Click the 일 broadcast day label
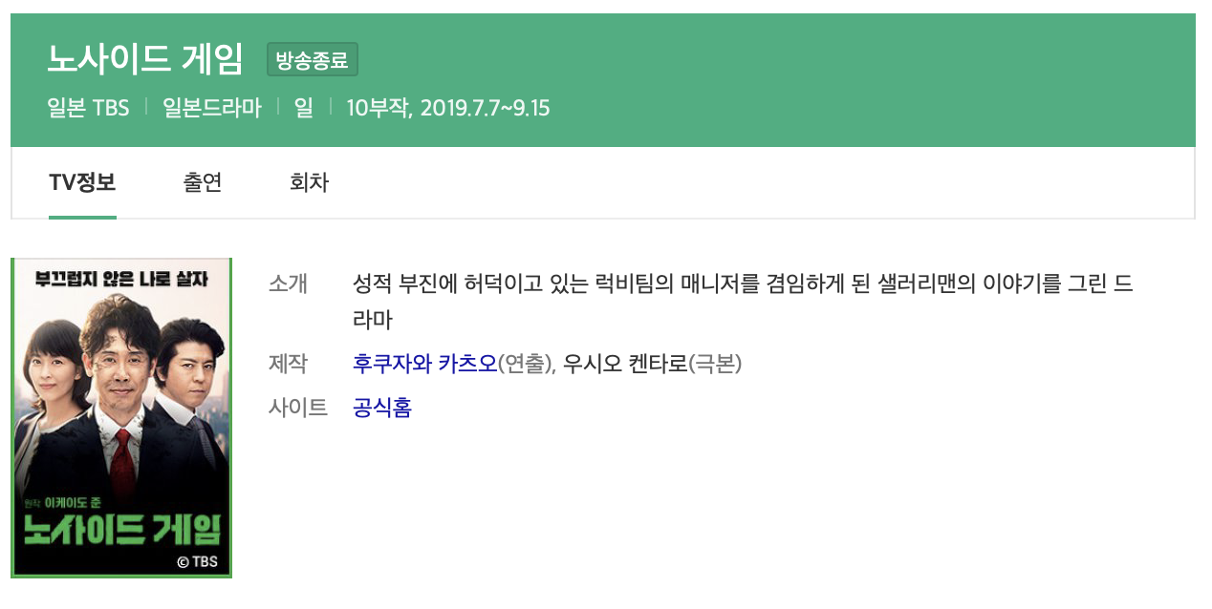Viewport: 1212px width, 609px height. (x=304, y=107)
